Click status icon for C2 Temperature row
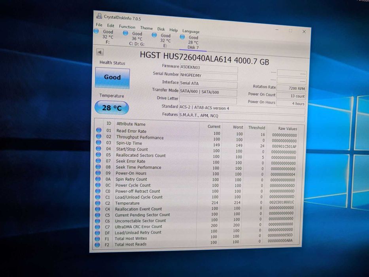The image size is (369, 277). pos(98,203)
